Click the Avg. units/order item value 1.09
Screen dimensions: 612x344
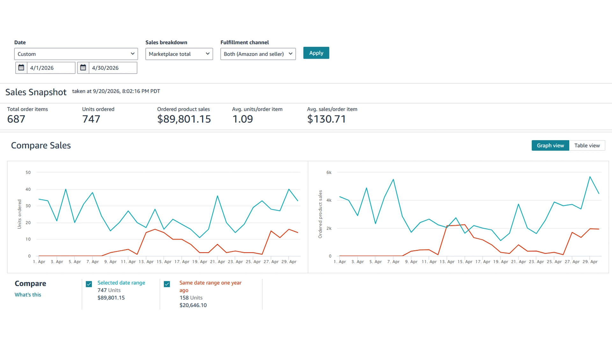(x=243, y=119)
